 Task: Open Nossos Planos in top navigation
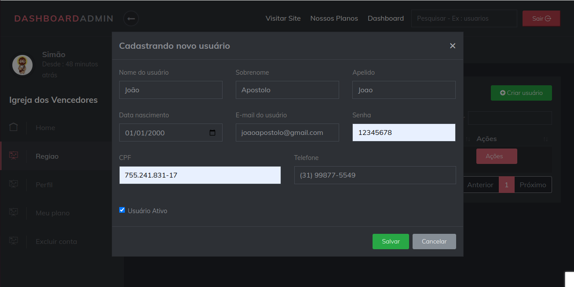pos(334,18)
